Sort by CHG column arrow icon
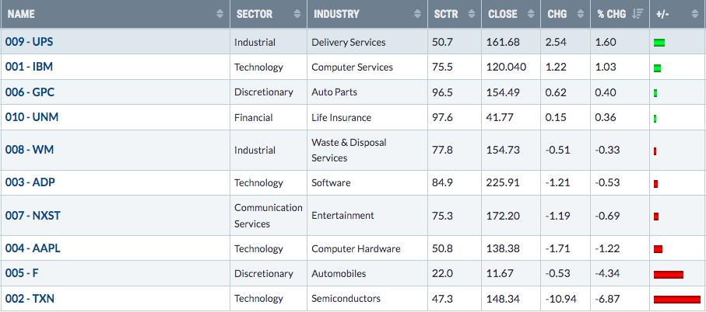The width and height of the screenshot is (706, 312). (581, 14)
